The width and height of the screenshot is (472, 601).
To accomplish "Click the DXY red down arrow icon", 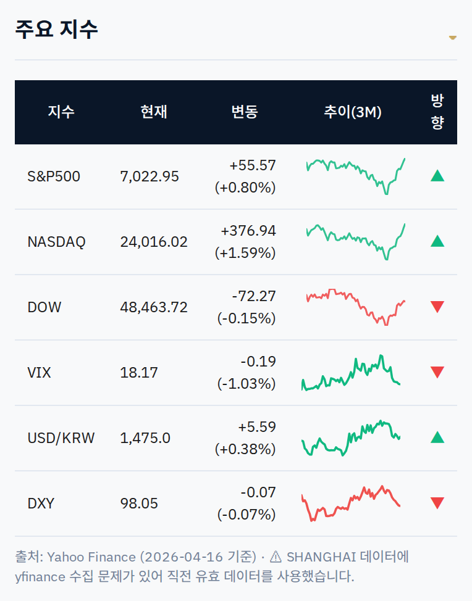I will pos(437,503).
